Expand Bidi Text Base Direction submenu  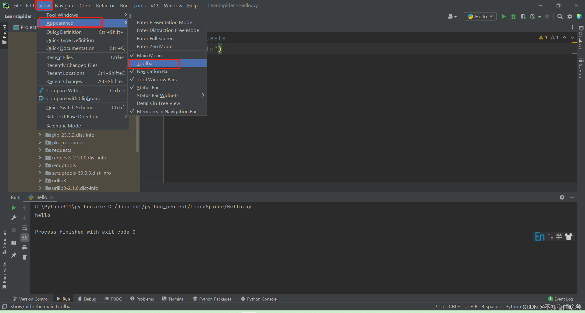(x=83, y=117)
